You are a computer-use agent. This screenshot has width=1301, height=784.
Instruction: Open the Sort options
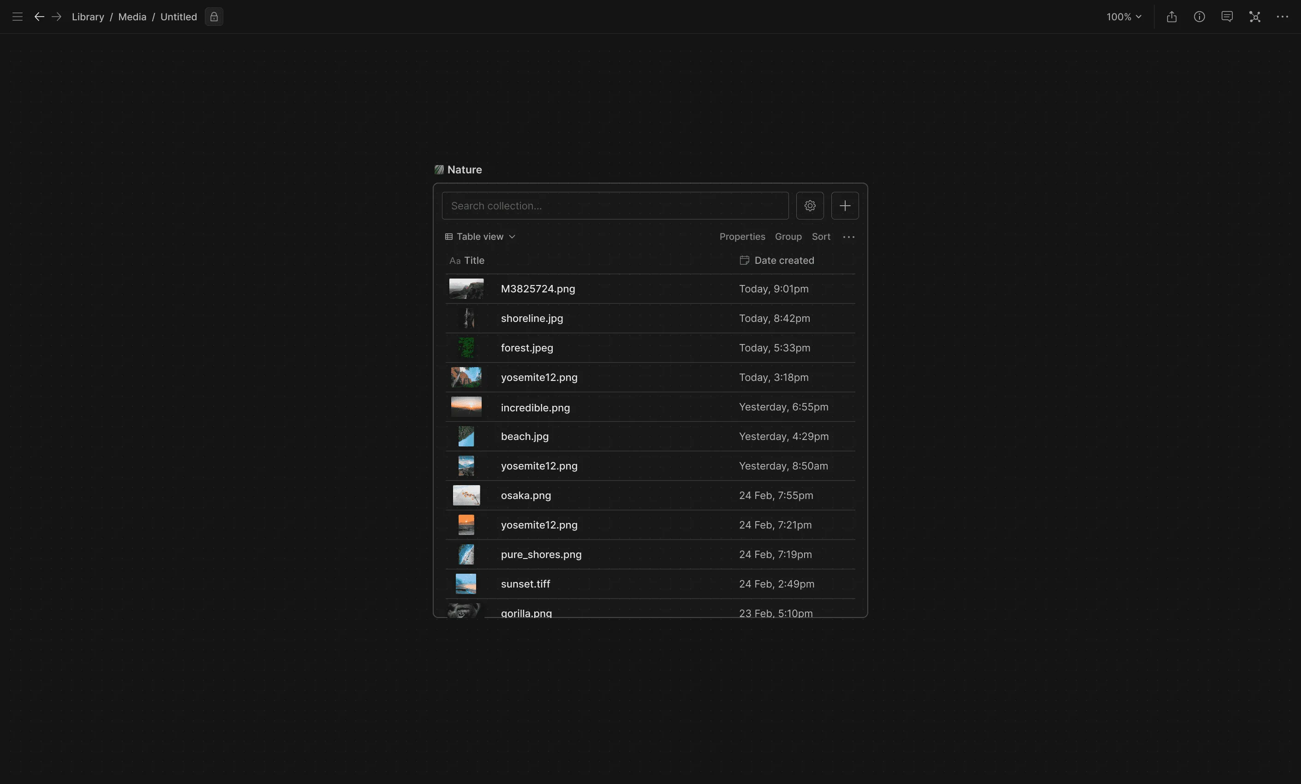(821, 237)
